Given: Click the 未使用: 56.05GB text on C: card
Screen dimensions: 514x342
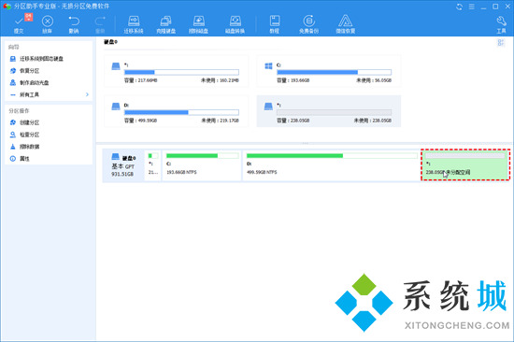Looking at the screenshot, I should [374, 80].
